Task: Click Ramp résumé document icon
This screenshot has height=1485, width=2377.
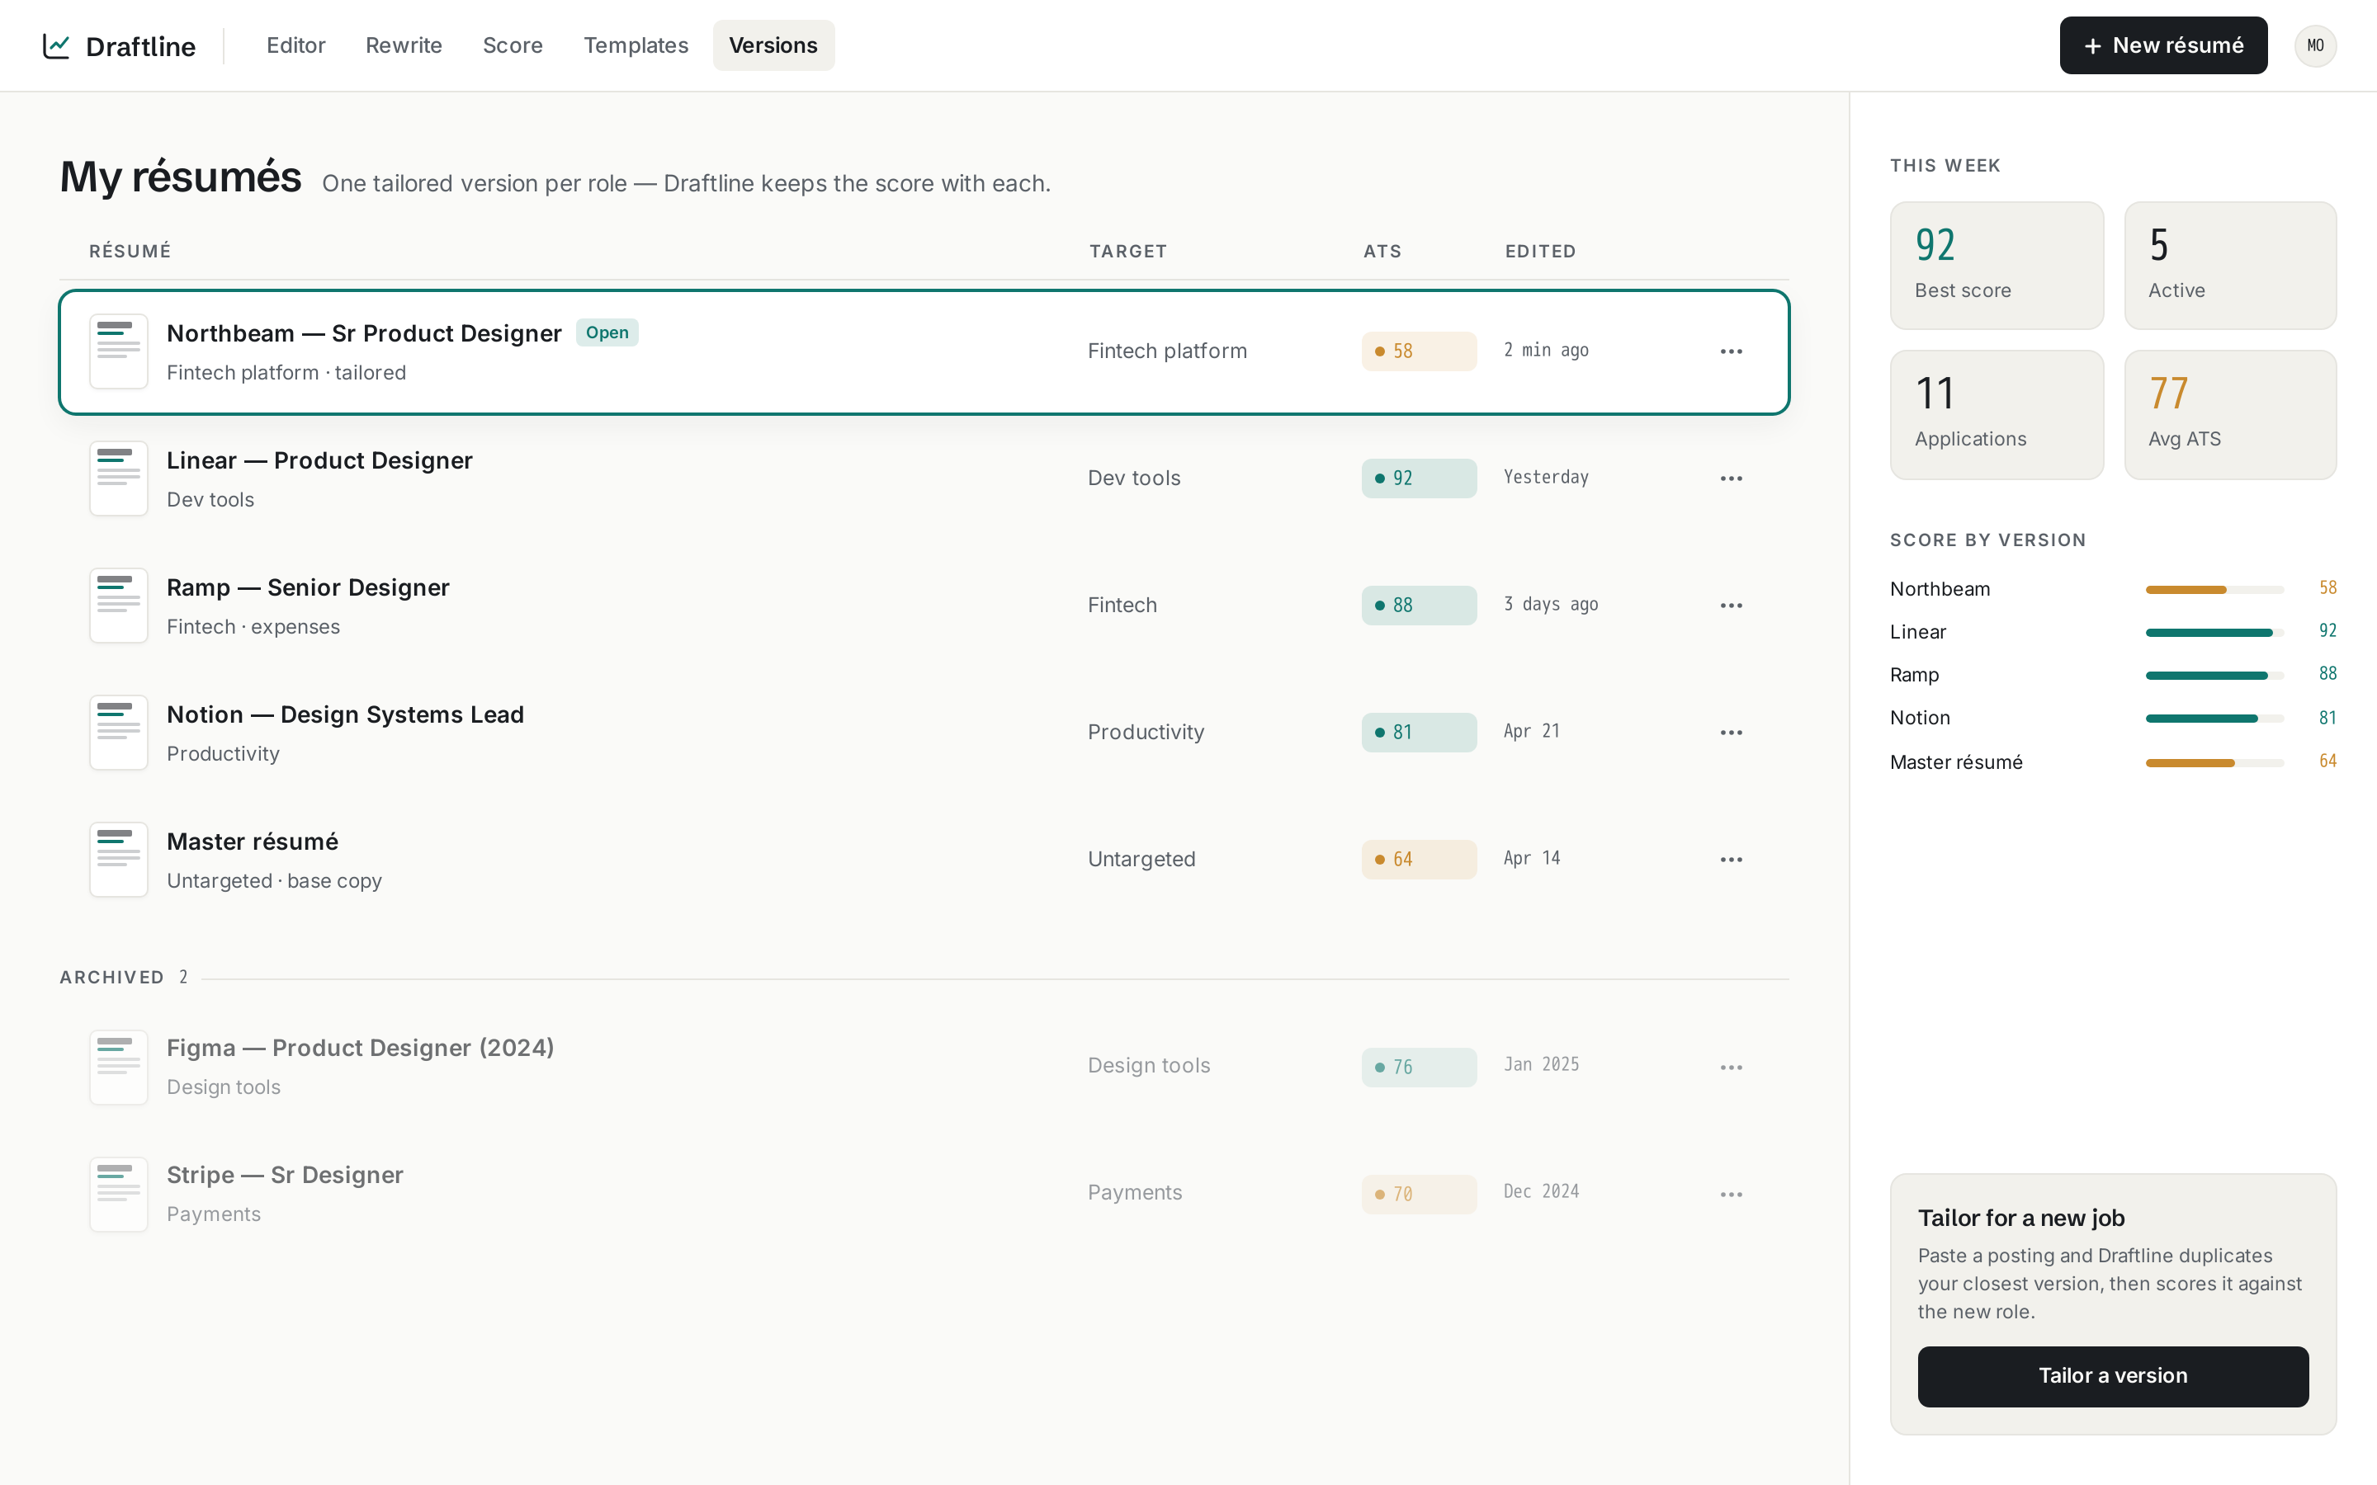Action: point(119,606)
